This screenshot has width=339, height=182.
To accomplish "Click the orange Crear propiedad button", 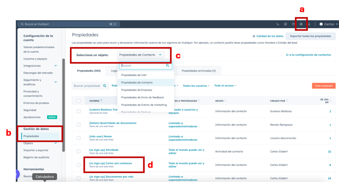I will (324, 86).
